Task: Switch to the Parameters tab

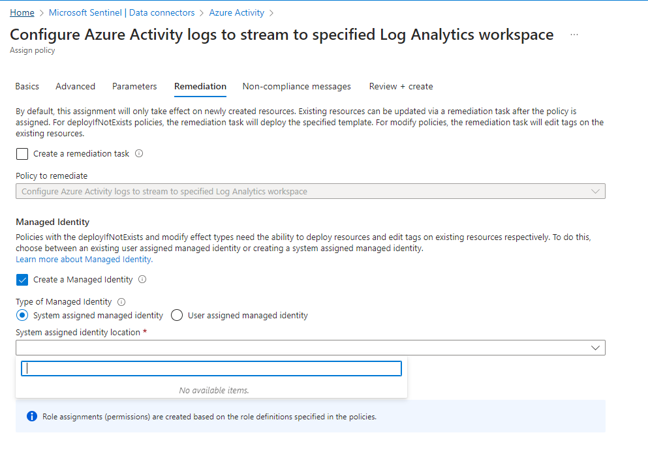Action: point(134,86)
